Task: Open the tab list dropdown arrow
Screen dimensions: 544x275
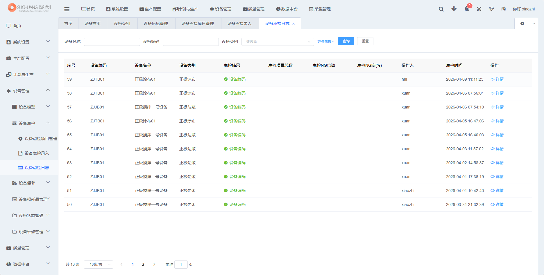Action: point(534,23)
